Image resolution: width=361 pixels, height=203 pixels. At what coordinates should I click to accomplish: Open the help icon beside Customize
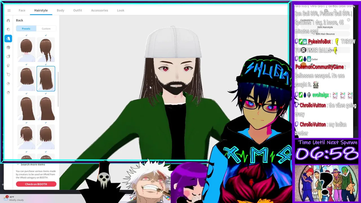pos(349,20)
